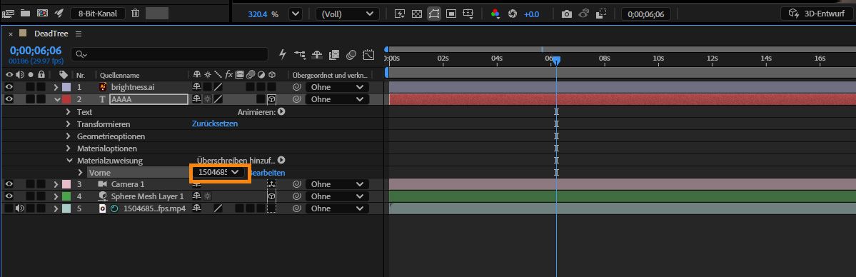Expand the Text property group

point(69,111)
